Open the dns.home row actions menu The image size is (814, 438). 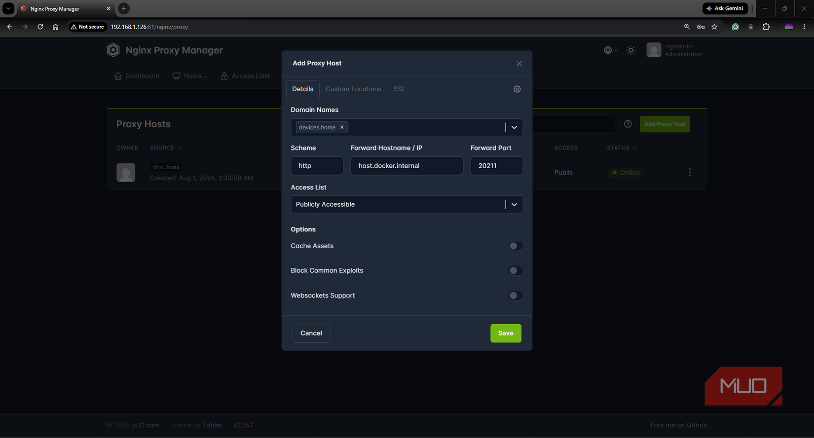690,173
